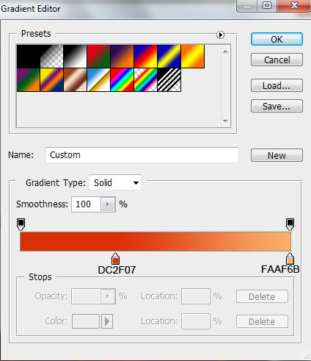
Task: Open the Gradient Type dropdown
Action: point(115,182)
